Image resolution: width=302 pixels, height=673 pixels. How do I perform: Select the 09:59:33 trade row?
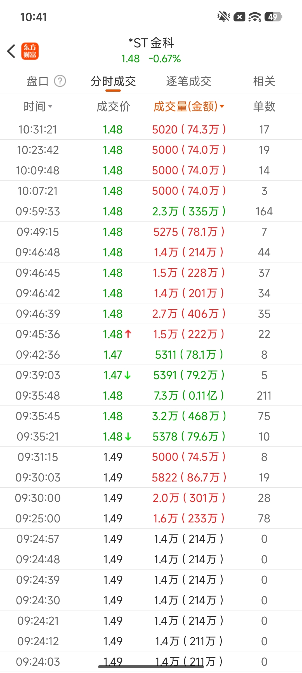point(151,211)
